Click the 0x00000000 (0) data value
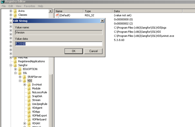Image resolution: width=195 pixels, height=127 pixels. (123, 20)
